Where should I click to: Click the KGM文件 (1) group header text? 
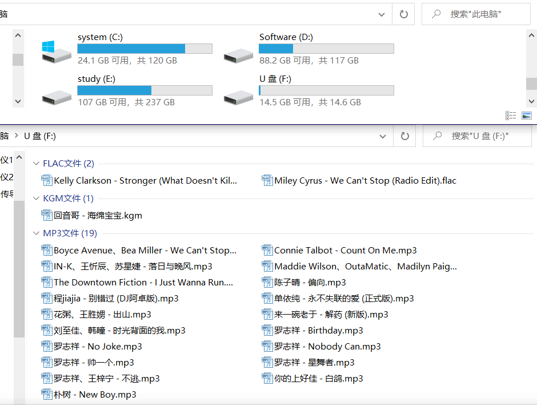point(68,198)
